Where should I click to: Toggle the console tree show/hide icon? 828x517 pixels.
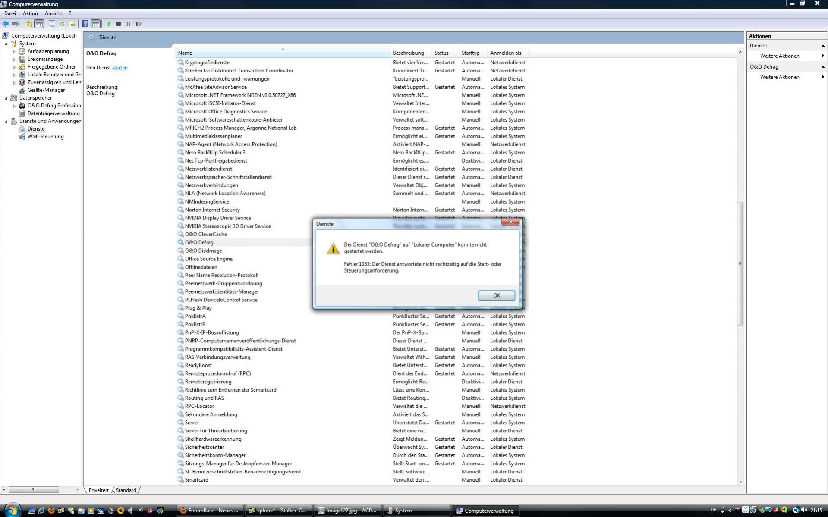39,24
